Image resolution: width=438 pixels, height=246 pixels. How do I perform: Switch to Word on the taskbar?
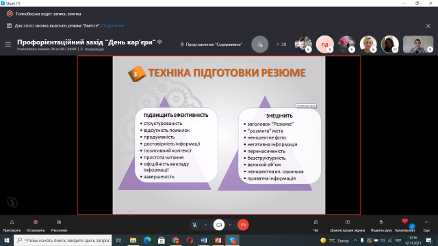(x=204, y=240)
